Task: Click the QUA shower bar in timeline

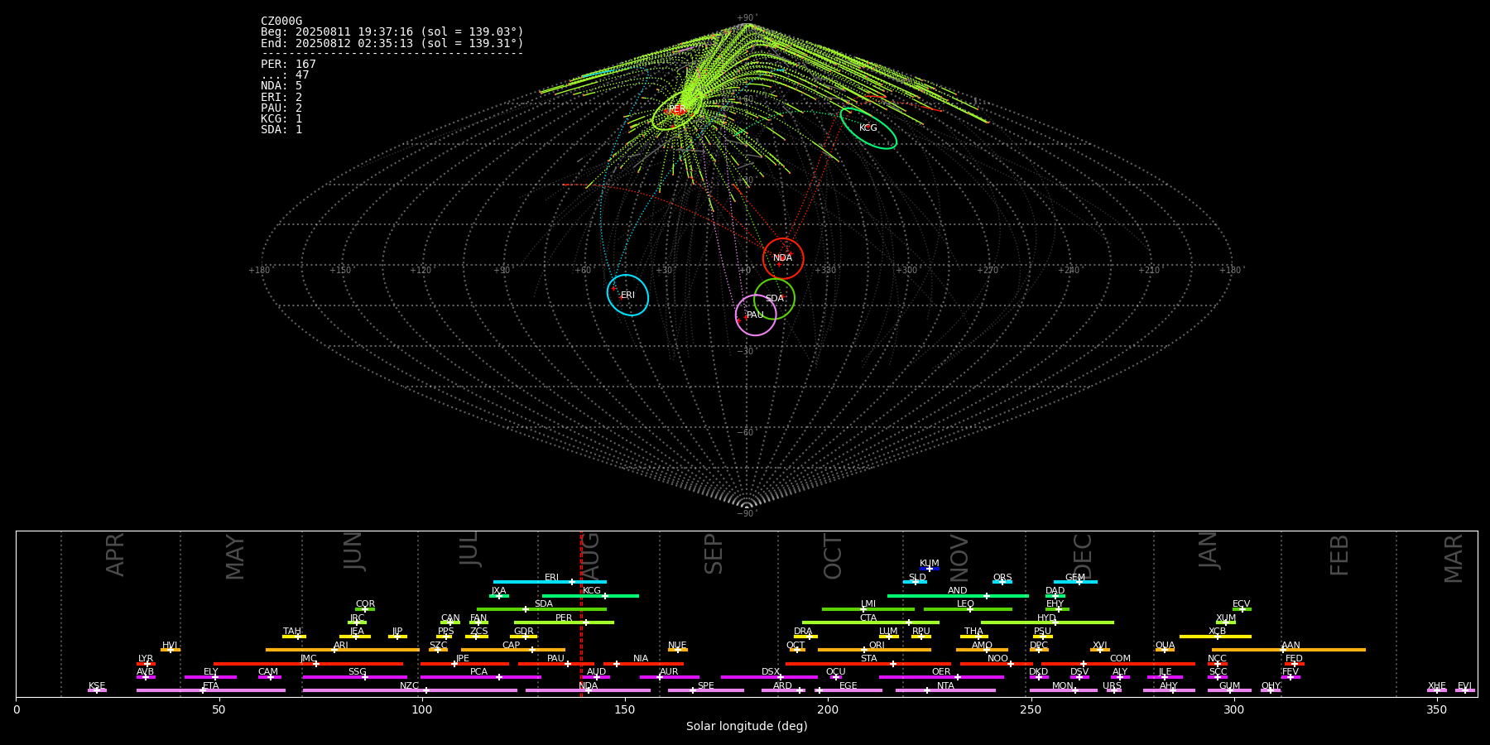Action: click(x=1165, y=650)
